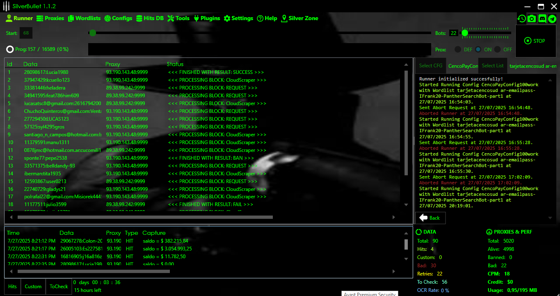Click the 'OCR Rate: 0 %' statistic

[433, 290]
